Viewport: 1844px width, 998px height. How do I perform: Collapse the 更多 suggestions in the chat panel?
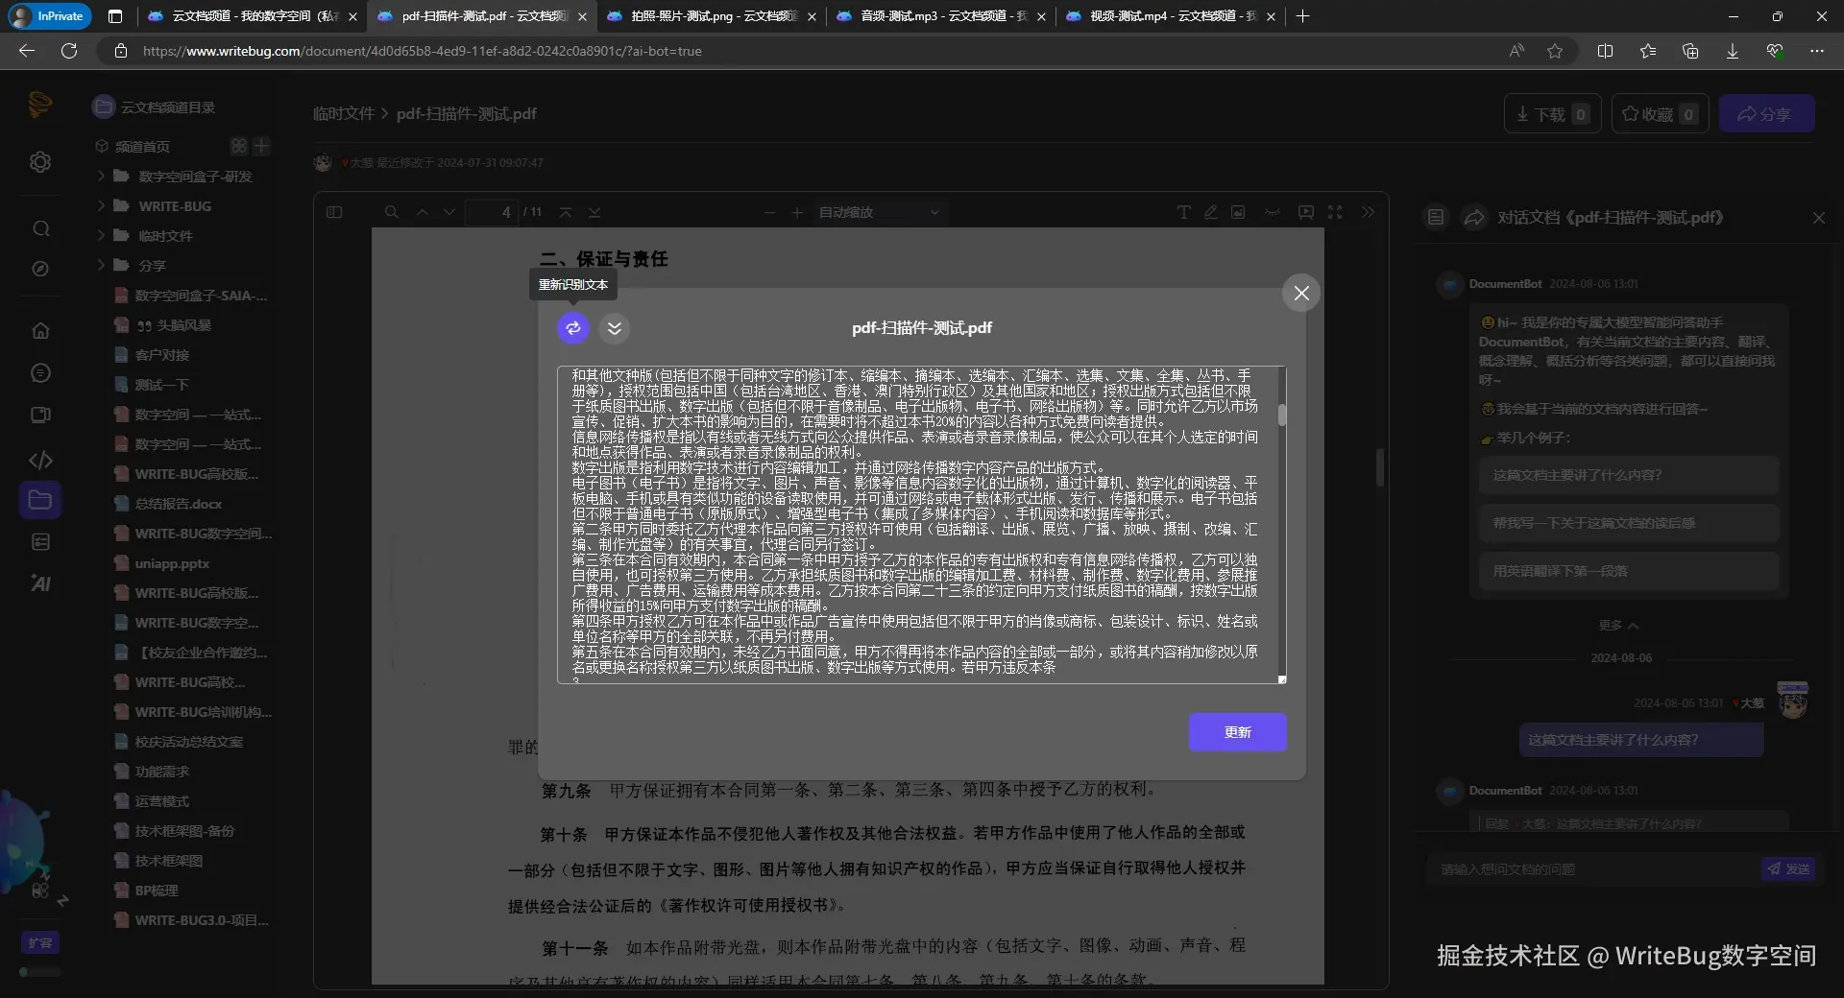pos(1616,625)
